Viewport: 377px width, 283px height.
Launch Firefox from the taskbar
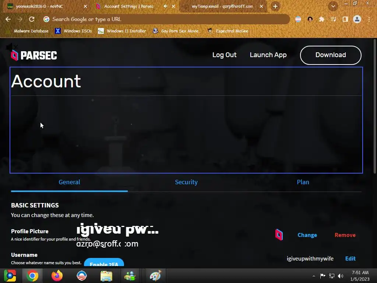pyautogui.click(x=57, y=276)
